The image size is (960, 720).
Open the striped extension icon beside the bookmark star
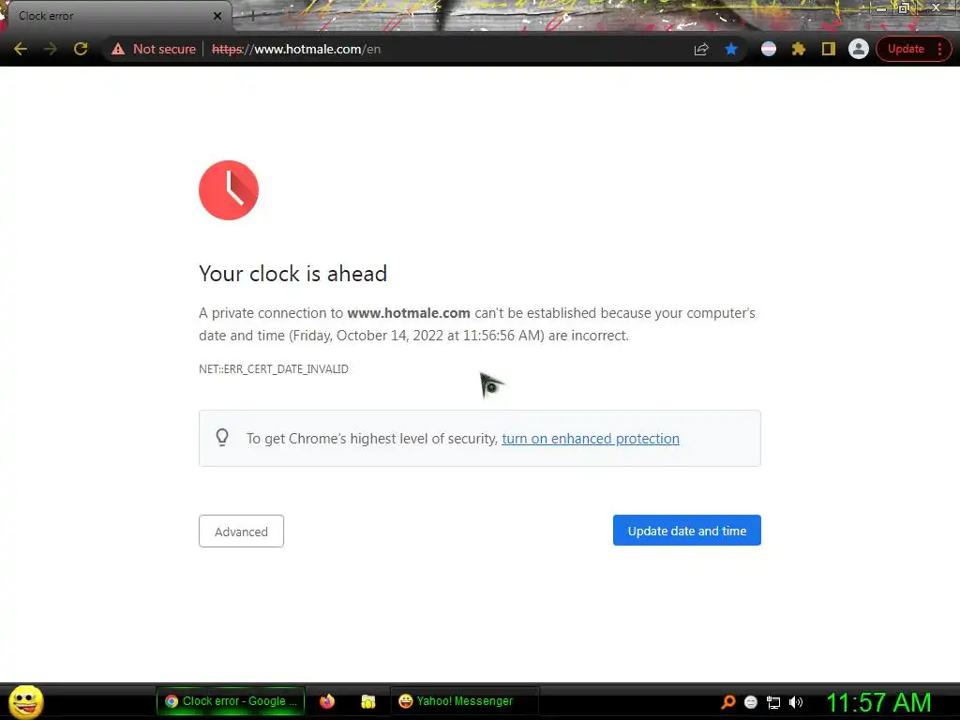(769, 49)
